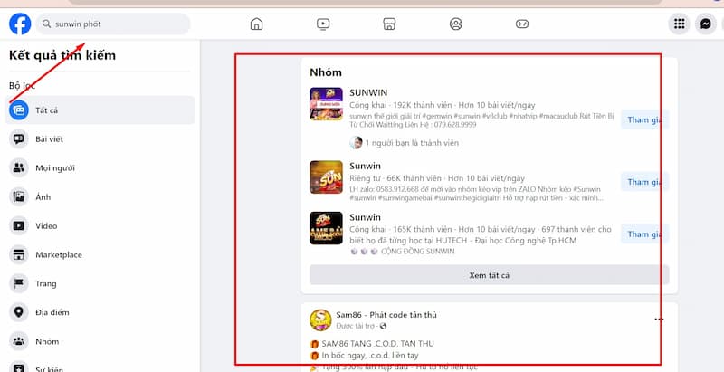Screen dimensions: 724x372
Task: Open the Messenger icon
Action: point(706,24)
